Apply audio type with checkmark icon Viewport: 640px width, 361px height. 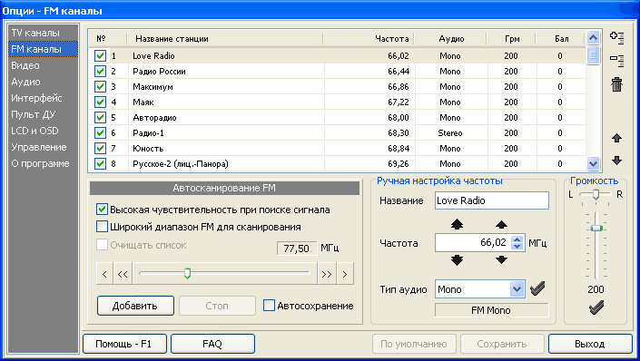click(537, 288)
